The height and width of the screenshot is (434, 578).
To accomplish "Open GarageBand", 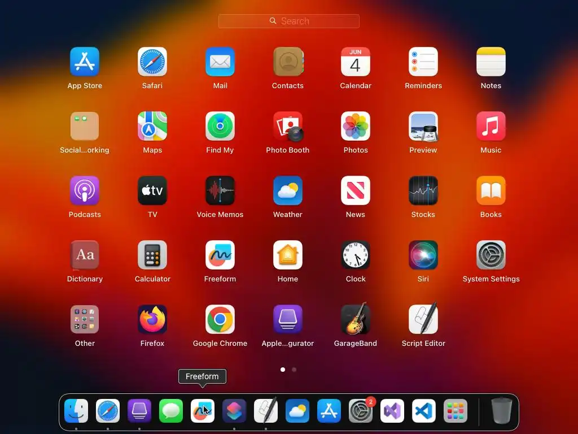I will [356, 319].
